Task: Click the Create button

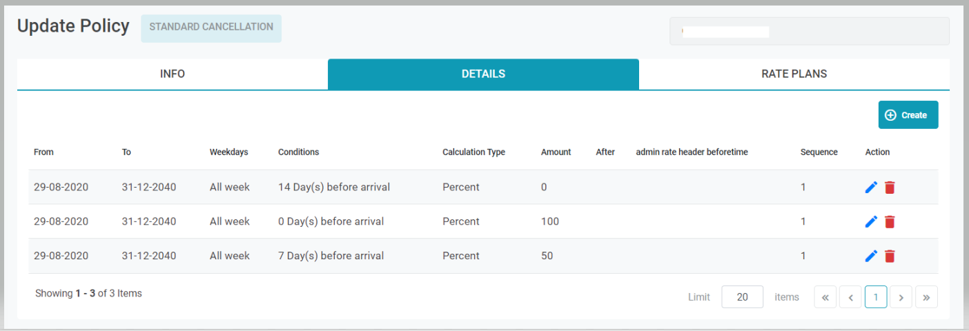Action: (x=908, y=115)
